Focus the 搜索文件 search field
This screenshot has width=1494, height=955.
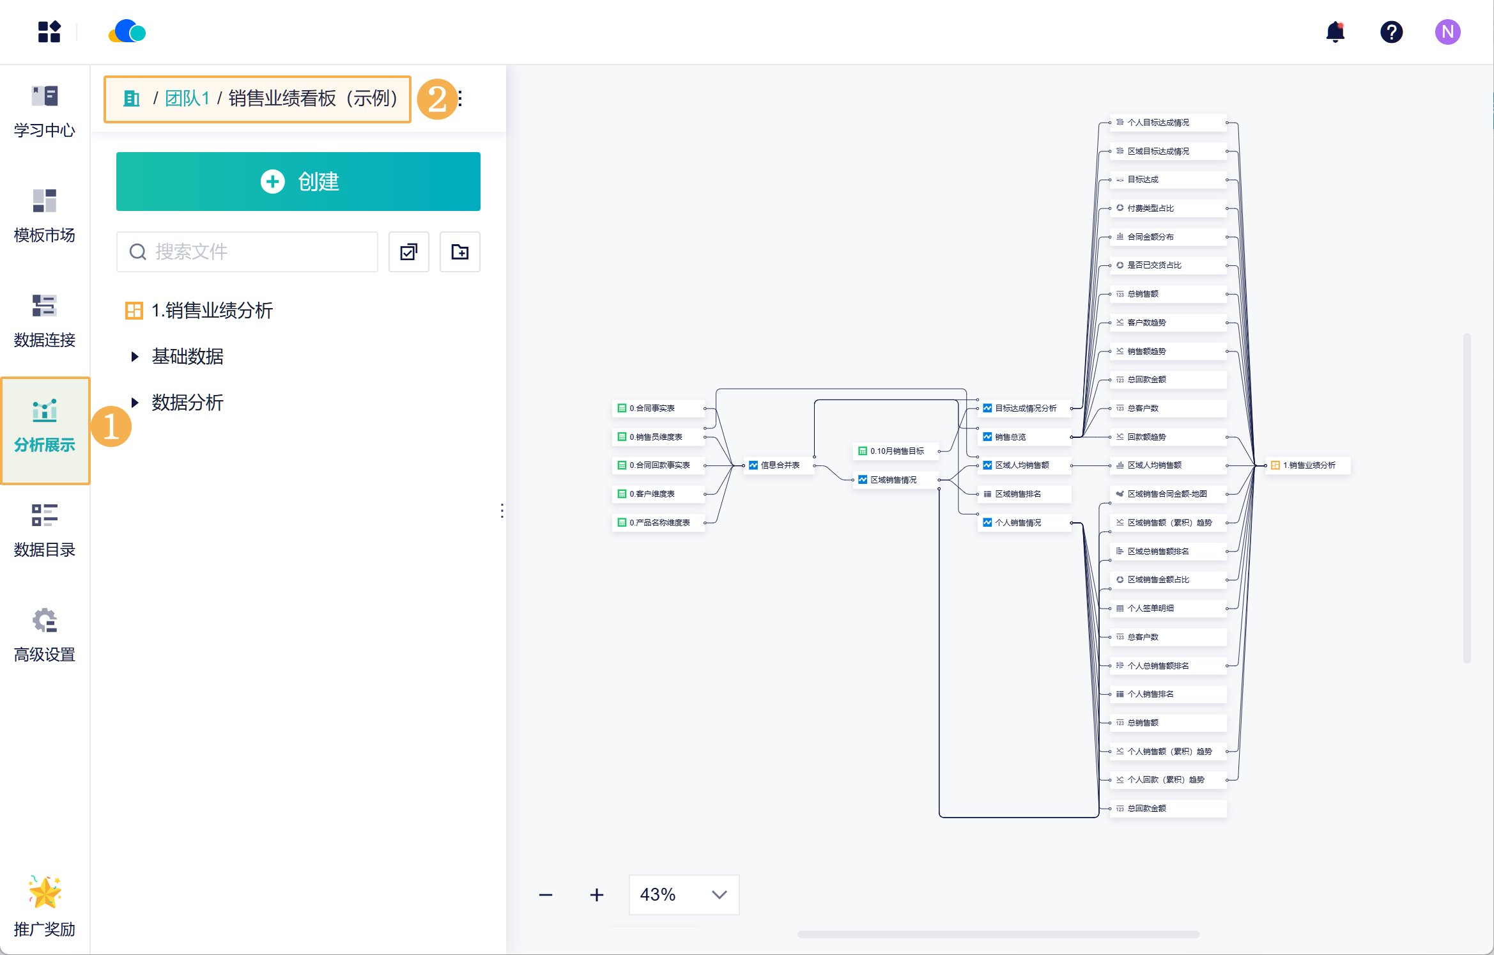tap(247, 252)
